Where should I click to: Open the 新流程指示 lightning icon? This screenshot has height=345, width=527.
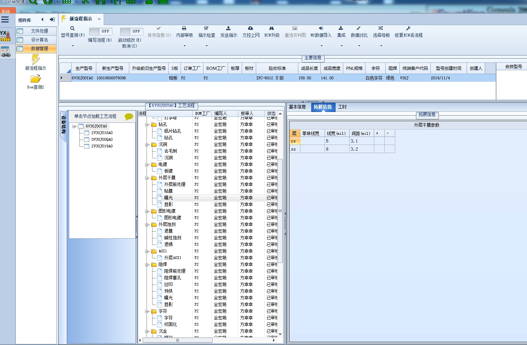pyautogui.click(x=35, y=59)
